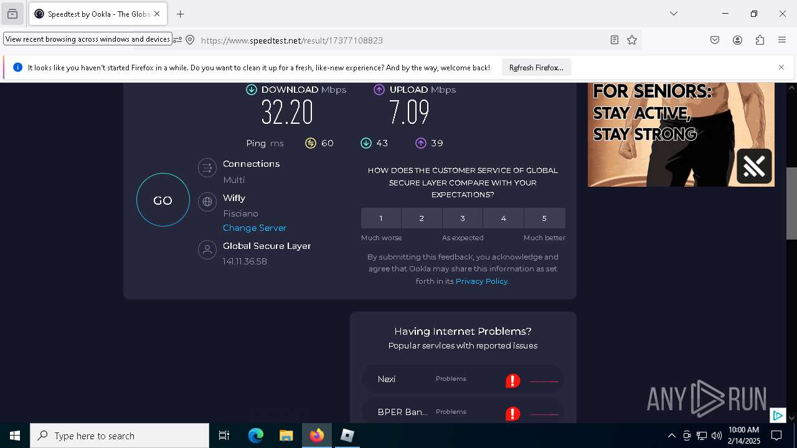Click the seniors stay active advertisement image
This screenshot has height=448, width=797.
[x=681, y=134]
